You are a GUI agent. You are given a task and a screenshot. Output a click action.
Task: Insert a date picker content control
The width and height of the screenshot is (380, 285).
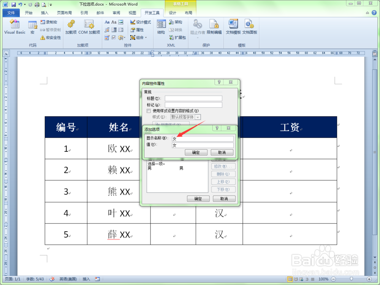coord(107,38)
